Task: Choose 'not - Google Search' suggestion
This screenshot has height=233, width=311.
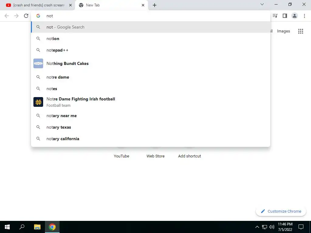Action: [151, 27]
